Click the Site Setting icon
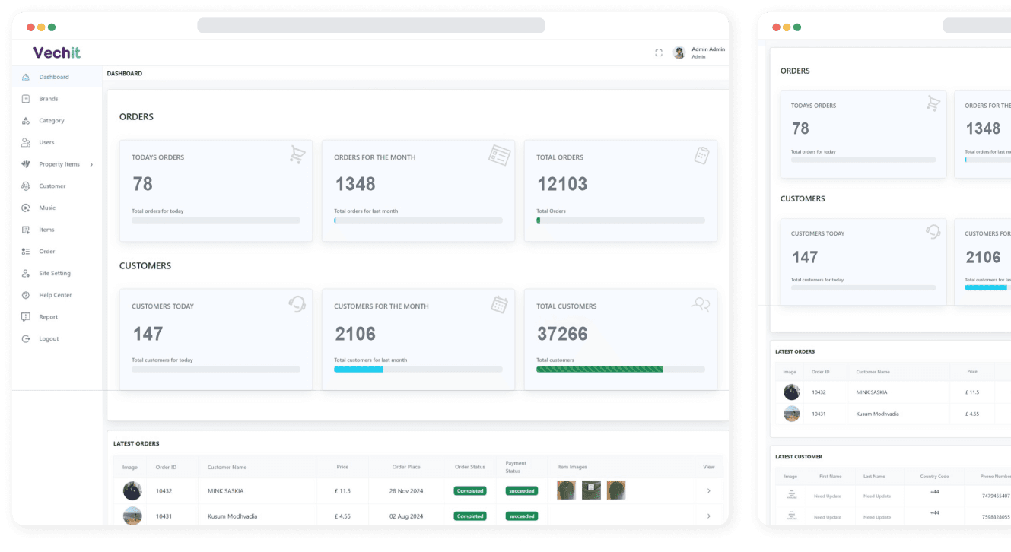This screenshot has height=552, width=1011. pos(26,273)
